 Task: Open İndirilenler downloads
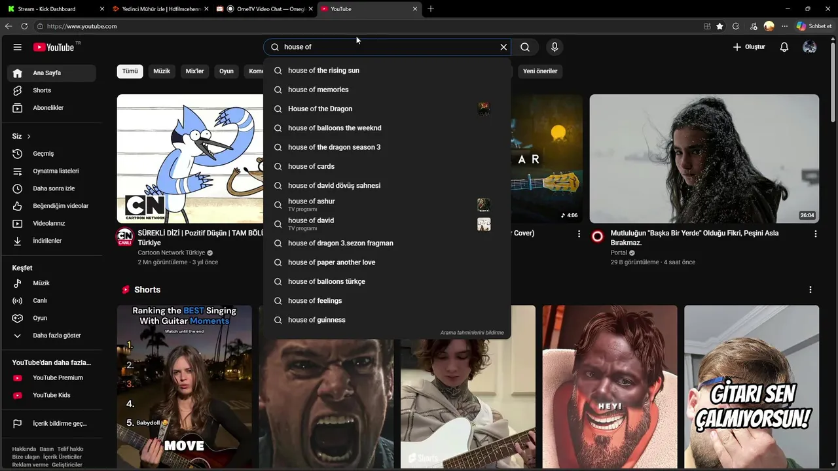pos(52,241)
